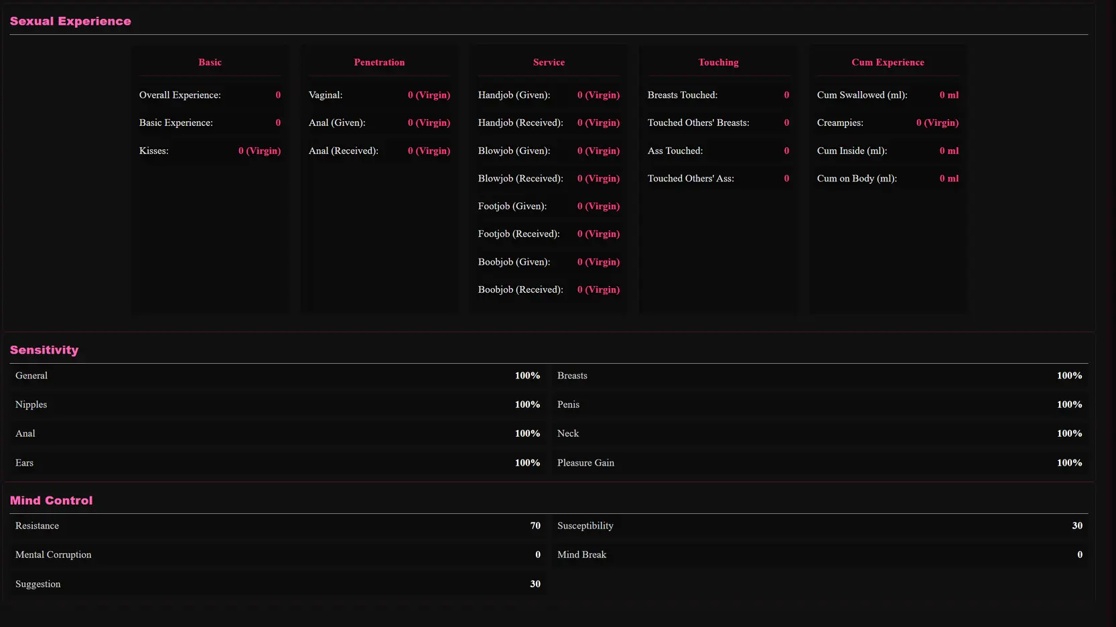The image size is (1116, 627).
Task: Click the Sexual Experience section heading
Action: [70, 21]
